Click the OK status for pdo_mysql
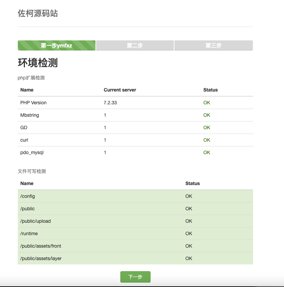 pyautogui.click(x=206, y=152)
